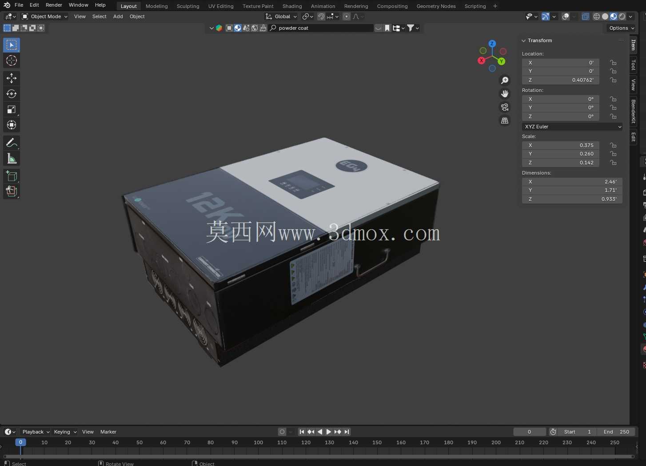Screen dimensions: 646x466
Task: Jump to next keyframe
Action: pyautogui.click(x=338, y=432)
